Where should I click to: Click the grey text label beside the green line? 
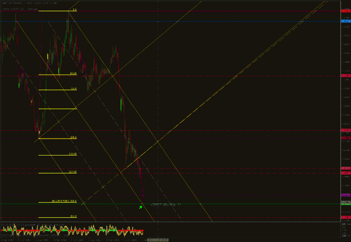pos(166,204)
